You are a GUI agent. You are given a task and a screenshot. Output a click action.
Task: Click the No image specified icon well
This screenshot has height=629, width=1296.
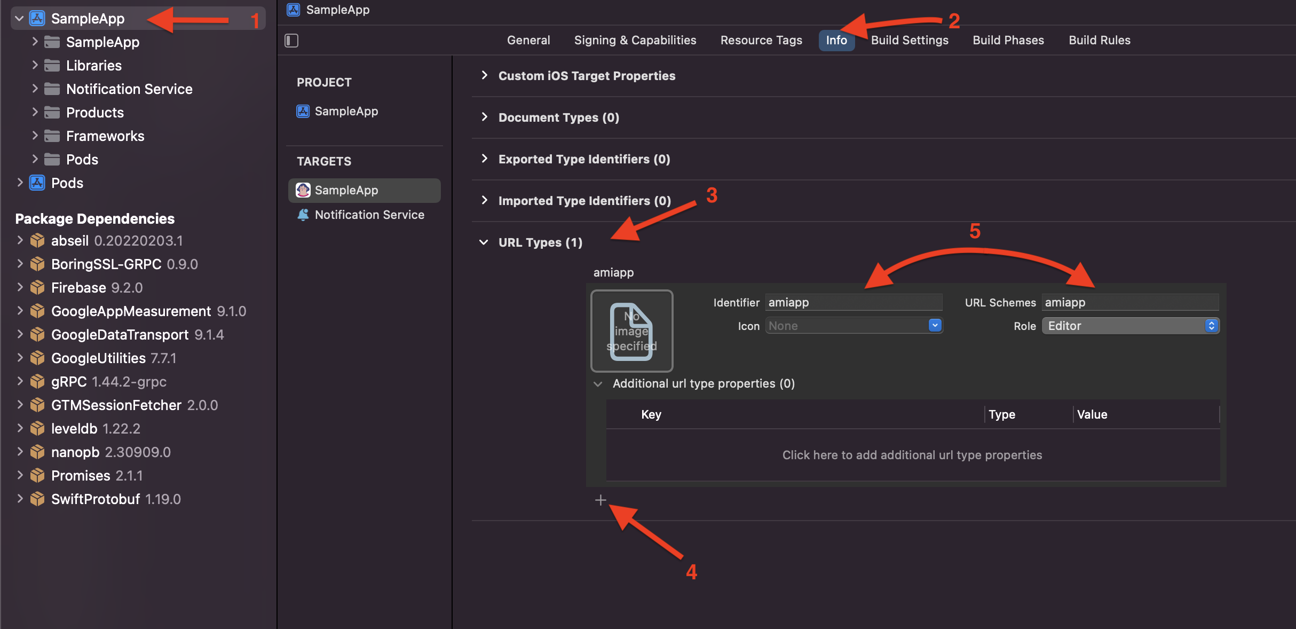632,331
